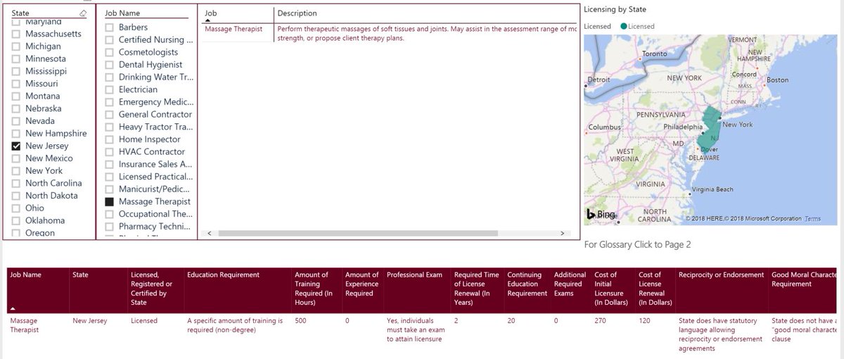This screenshot has height=359, width=844.
Task: Select Dental Hygienist job
Action: click(x=109, y=65)
